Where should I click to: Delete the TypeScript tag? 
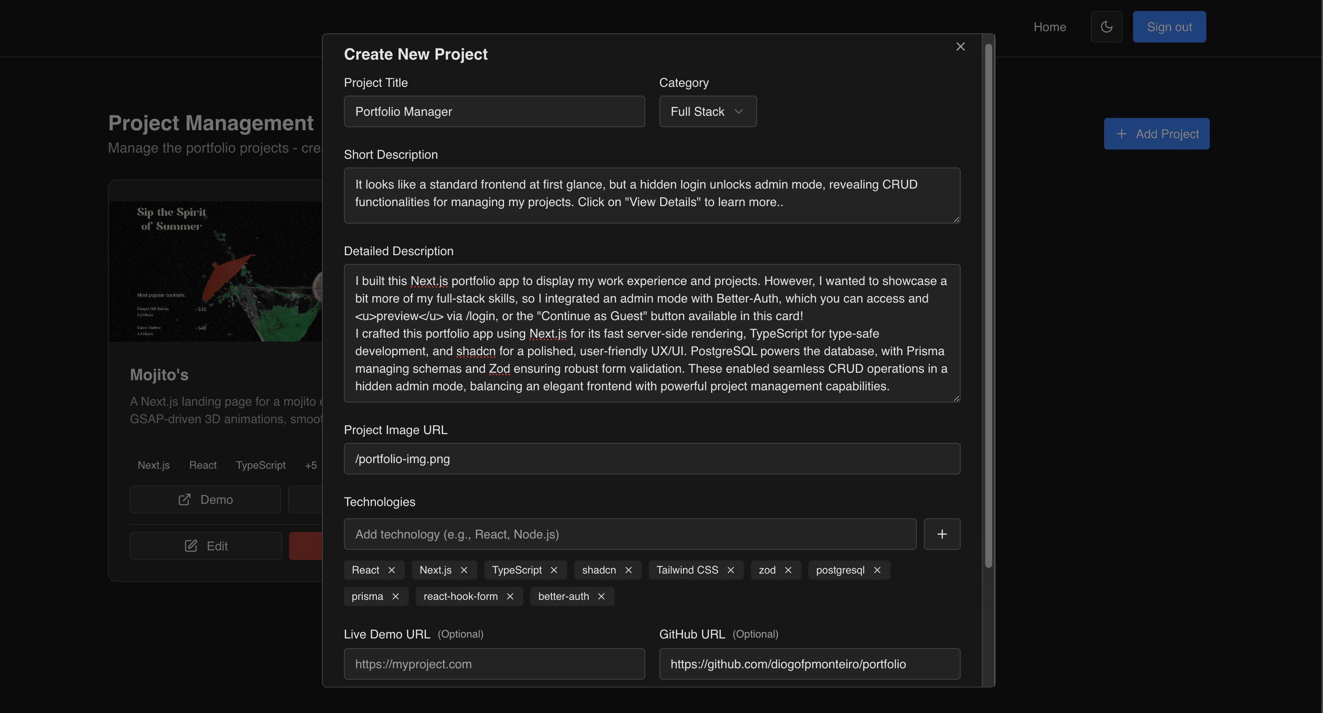554,570
